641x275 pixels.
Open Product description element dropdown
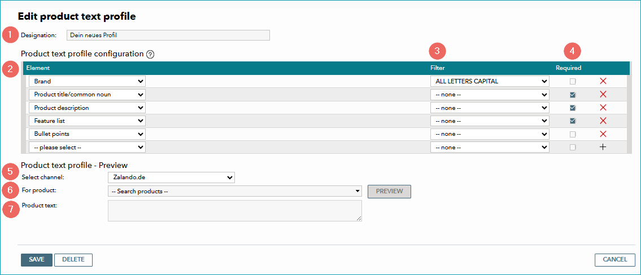click(x=87, y=108)
